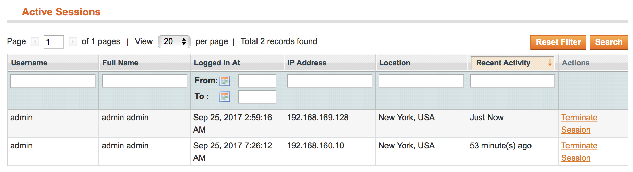This screenshot has height=172, width=633.
Task: Open the per page view dropdown
Action: pyautogui.click(x=174, y=42)
